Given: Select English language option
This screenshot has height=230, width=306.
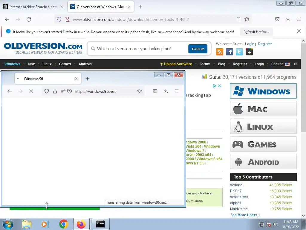Looking at the screenshot, I should tap(280, 64).
